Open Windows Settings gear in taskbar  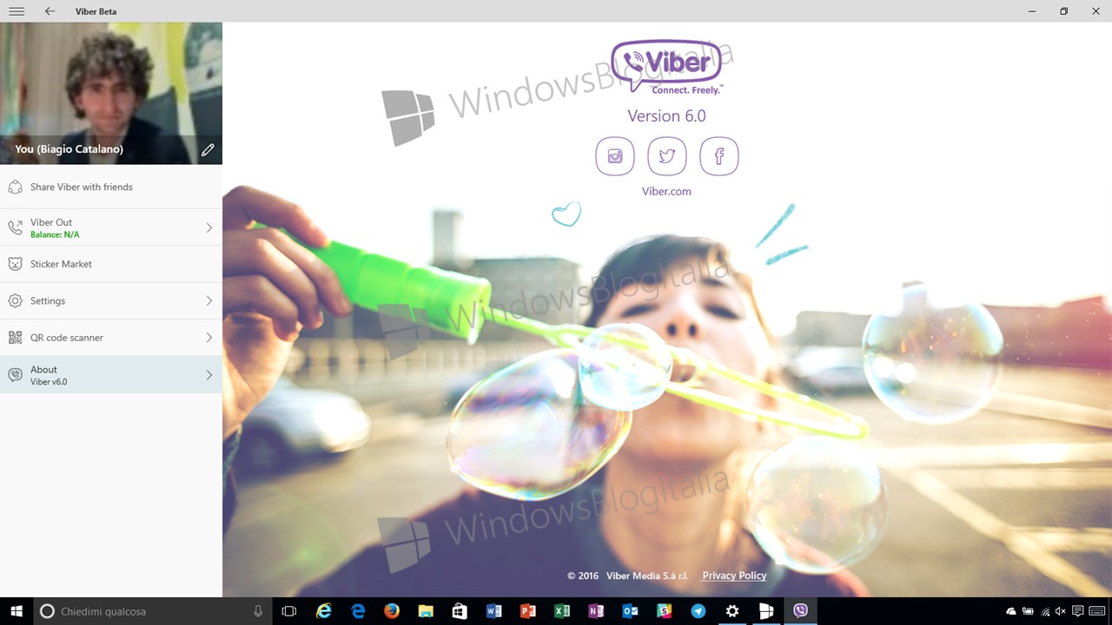point(732,611)
